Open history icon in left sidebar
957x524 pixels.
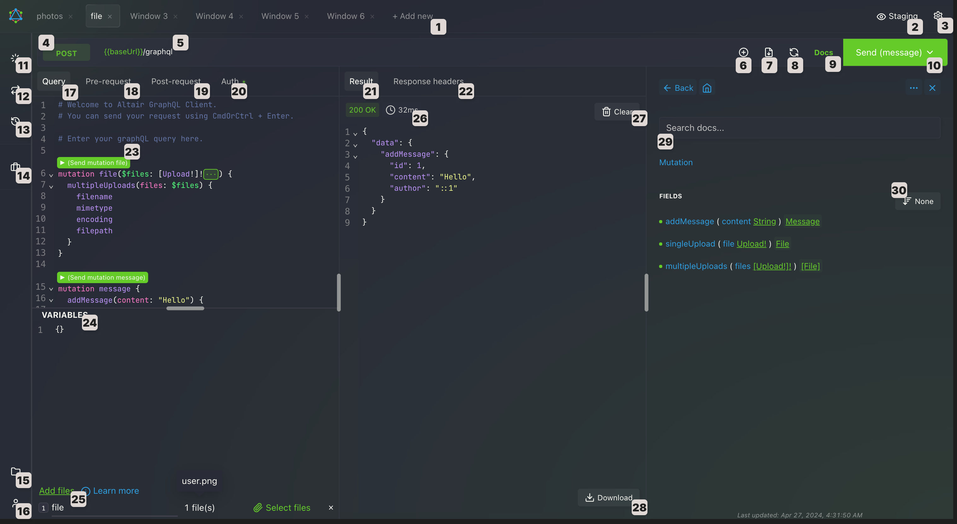point(15,121)
